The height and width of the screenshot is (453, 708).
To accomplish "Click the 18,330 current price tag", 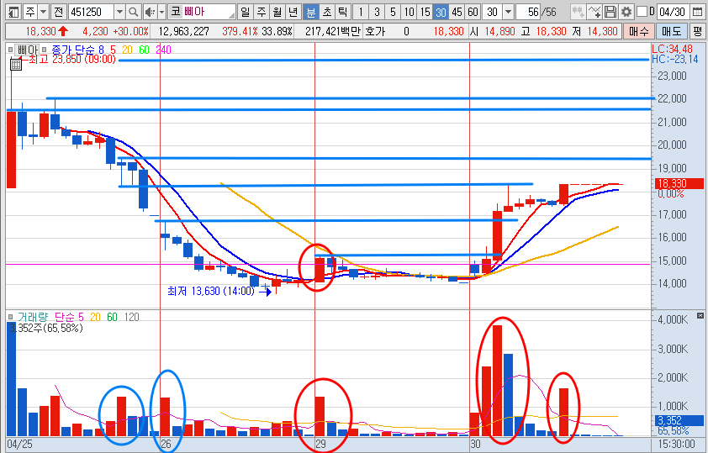I will pos(679,183).
